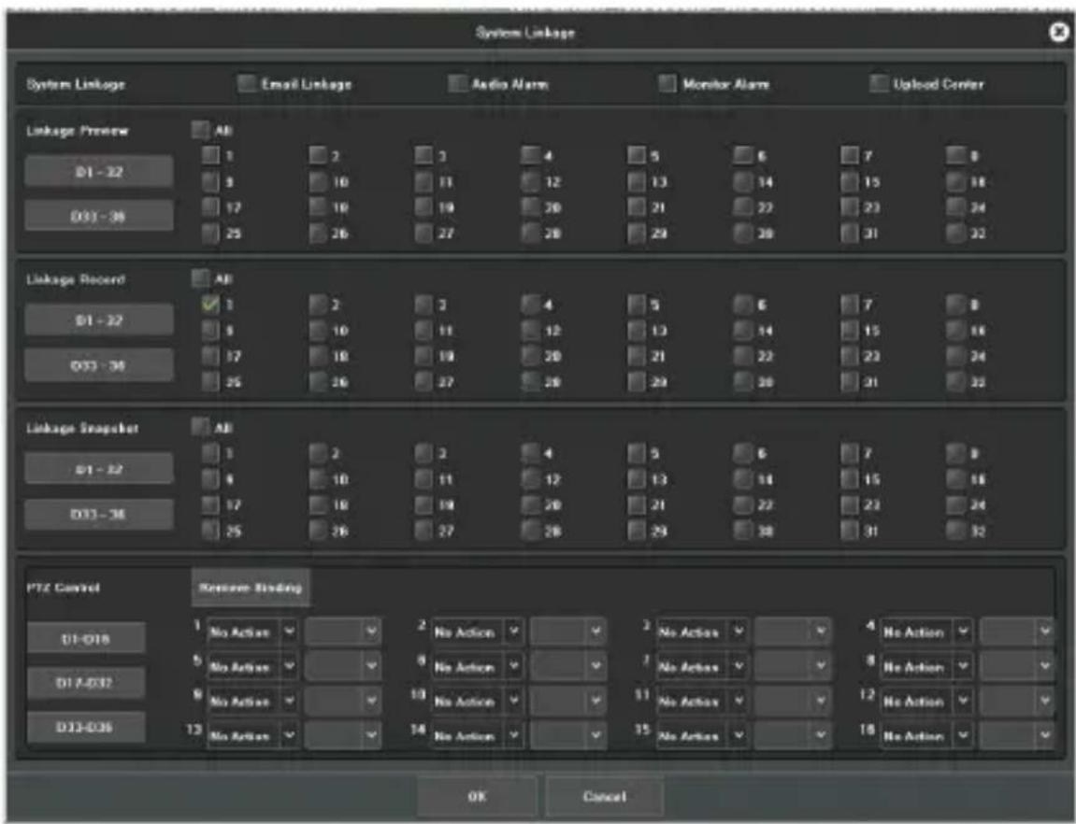Open PTZ channel 15 preset number dropdown

coord(792,736)
